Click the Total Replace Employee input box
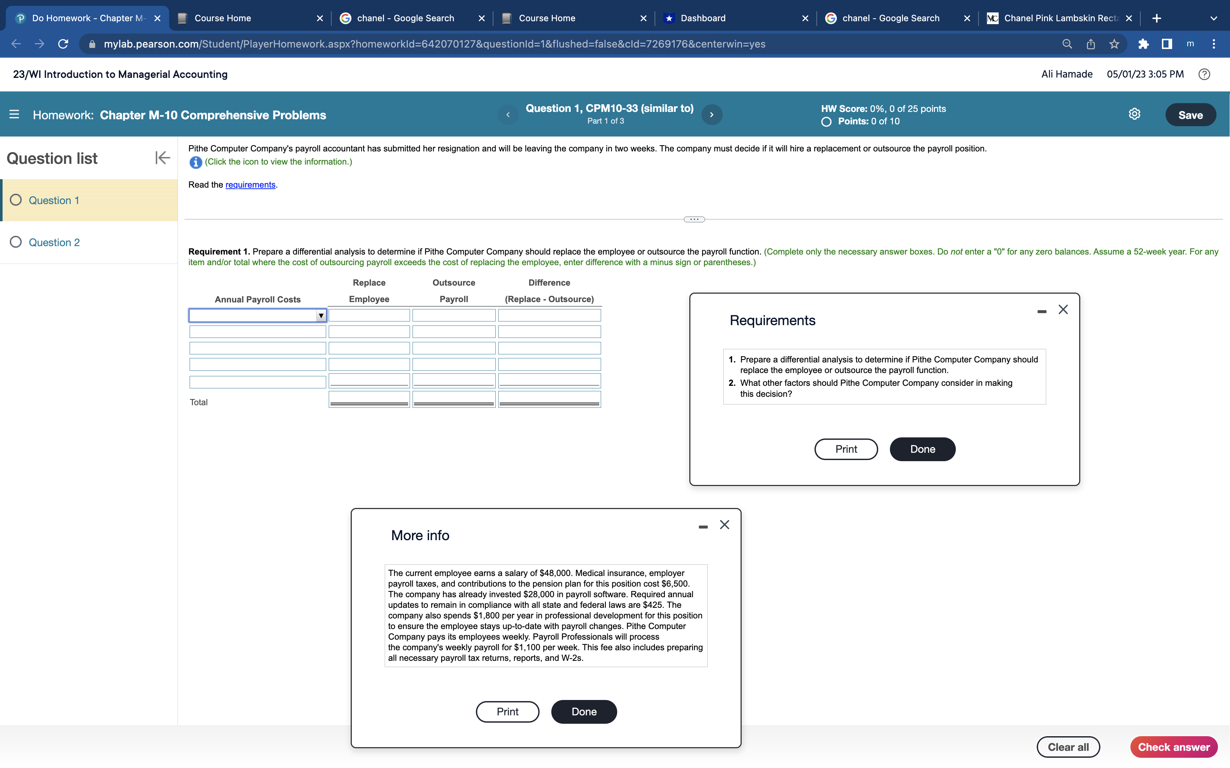Image resolution: width=1230 pixels, height=768 pixels. coord(369,399)
